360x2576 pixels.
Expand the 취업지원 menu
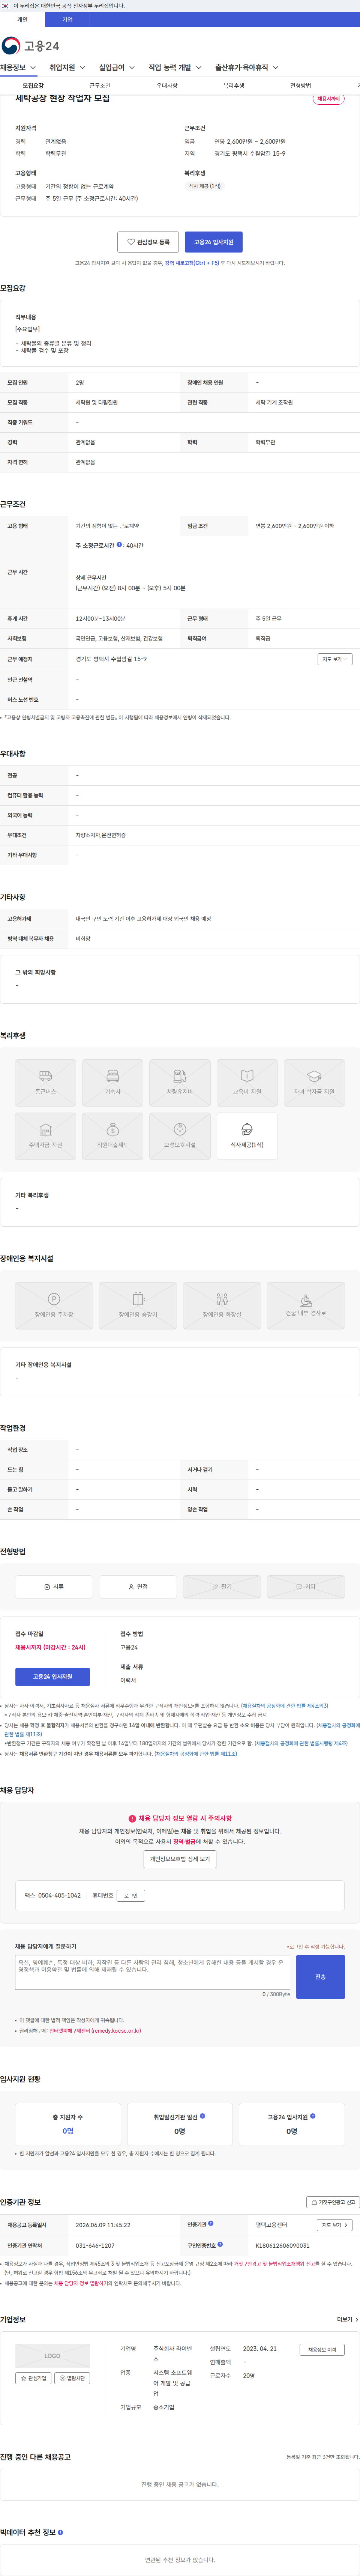click(67, 68)
